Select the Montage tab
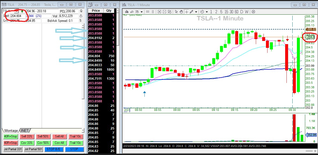The width and height of the screenshot is (318, 155). (11, 131)
